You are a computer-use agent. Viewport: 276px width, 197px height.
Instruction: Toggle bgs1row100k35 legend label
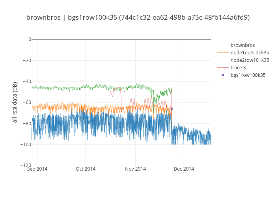[248, 75]
